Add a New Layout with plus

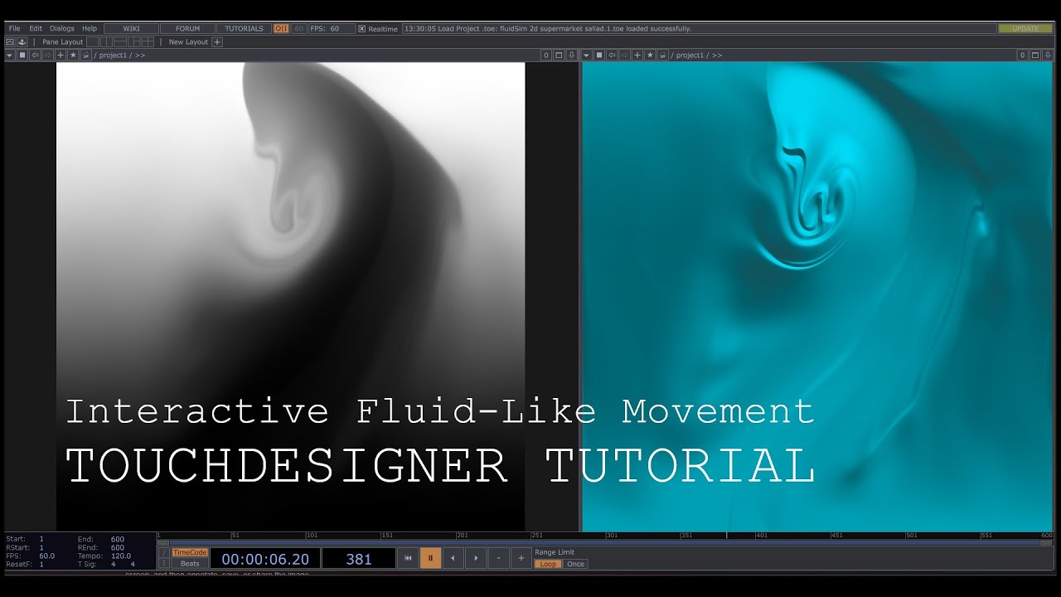[x=217, y=41]
